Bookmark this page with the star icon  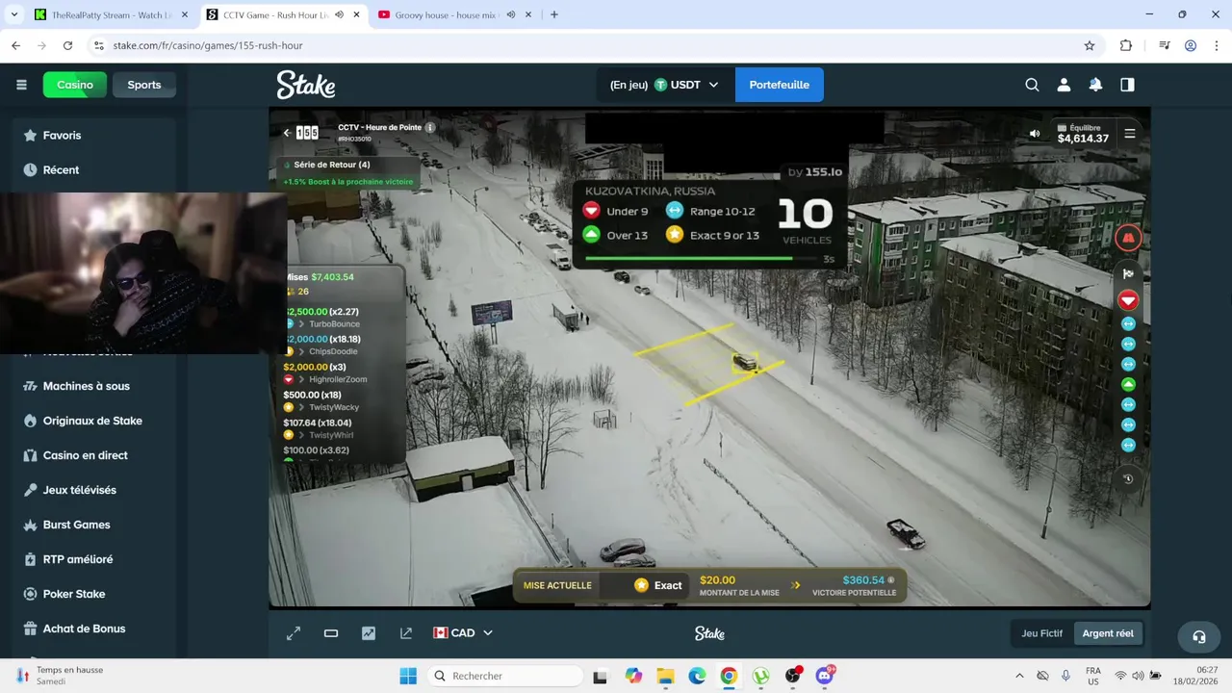click(1090, 45)
